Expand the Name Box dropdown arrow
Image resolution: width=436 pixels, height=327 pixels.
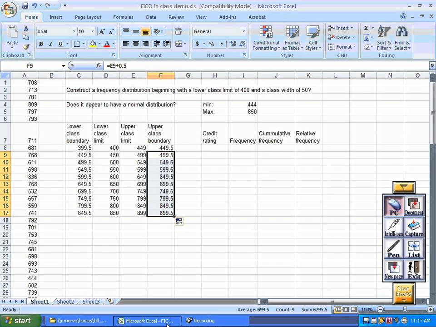64,66
